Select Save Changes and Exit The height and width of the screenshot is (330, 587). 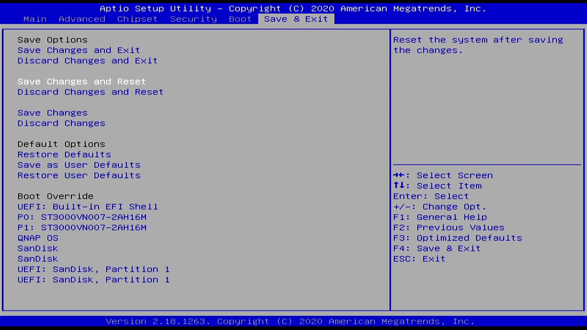click(79, 50)
